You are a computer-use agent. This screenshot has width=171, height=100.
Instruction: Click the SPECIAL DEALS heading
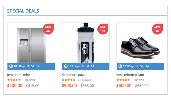pos(23,11)
